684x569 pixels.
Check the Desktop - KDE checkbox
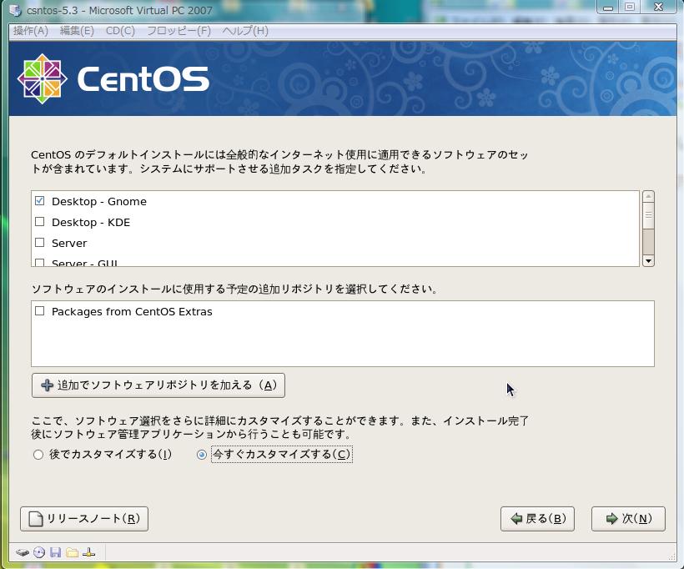[40, 222]
